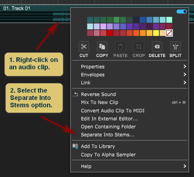Image resolution: width=194 pixels, height=177 pixels.
Task: Select the no-color slashed swatch
Action: (x=169, y=33)
